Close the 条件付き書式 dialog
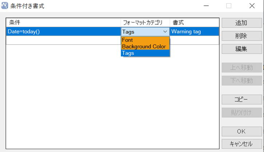Screen dimensions: 264x152 (x=252, y=6)
